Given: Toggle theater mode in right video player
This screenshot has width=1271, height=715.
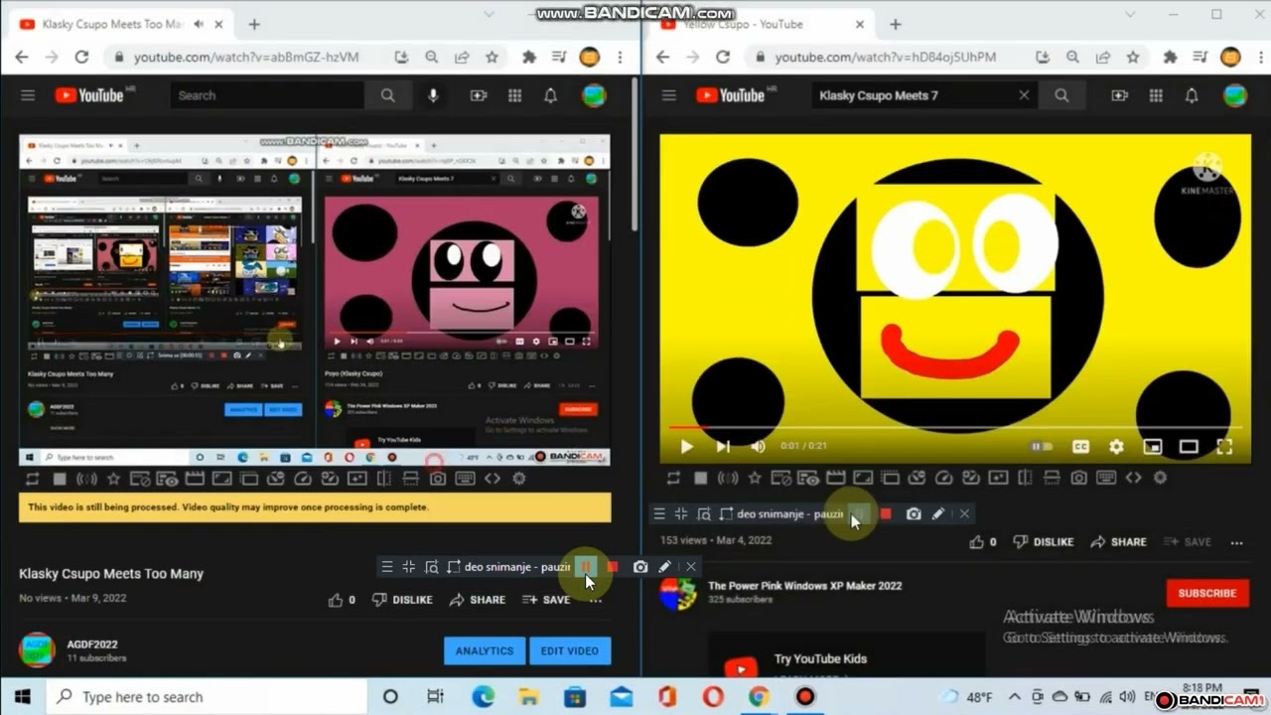Looking at the screenshot, I should pyautogui.click(x=1189, y=447).
